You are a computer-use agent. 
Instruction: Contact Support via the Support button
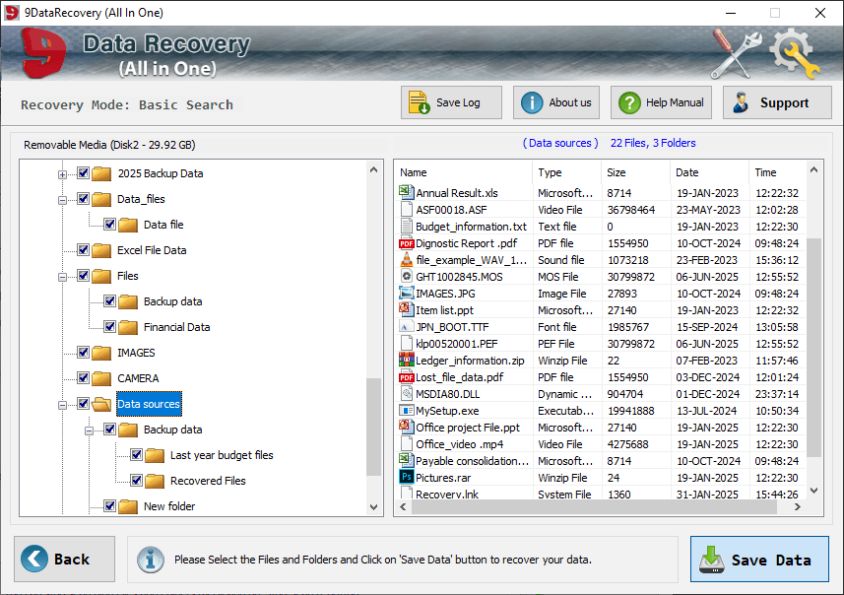777,102
